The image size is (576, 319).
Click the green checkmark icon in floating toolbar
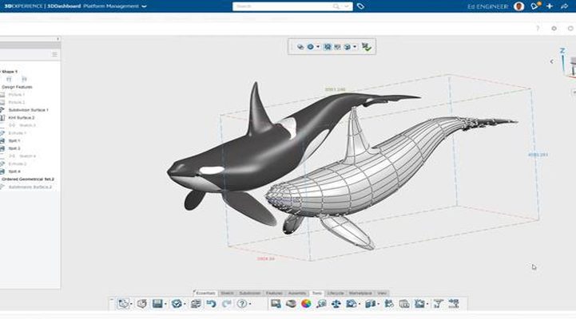point(366,47)
